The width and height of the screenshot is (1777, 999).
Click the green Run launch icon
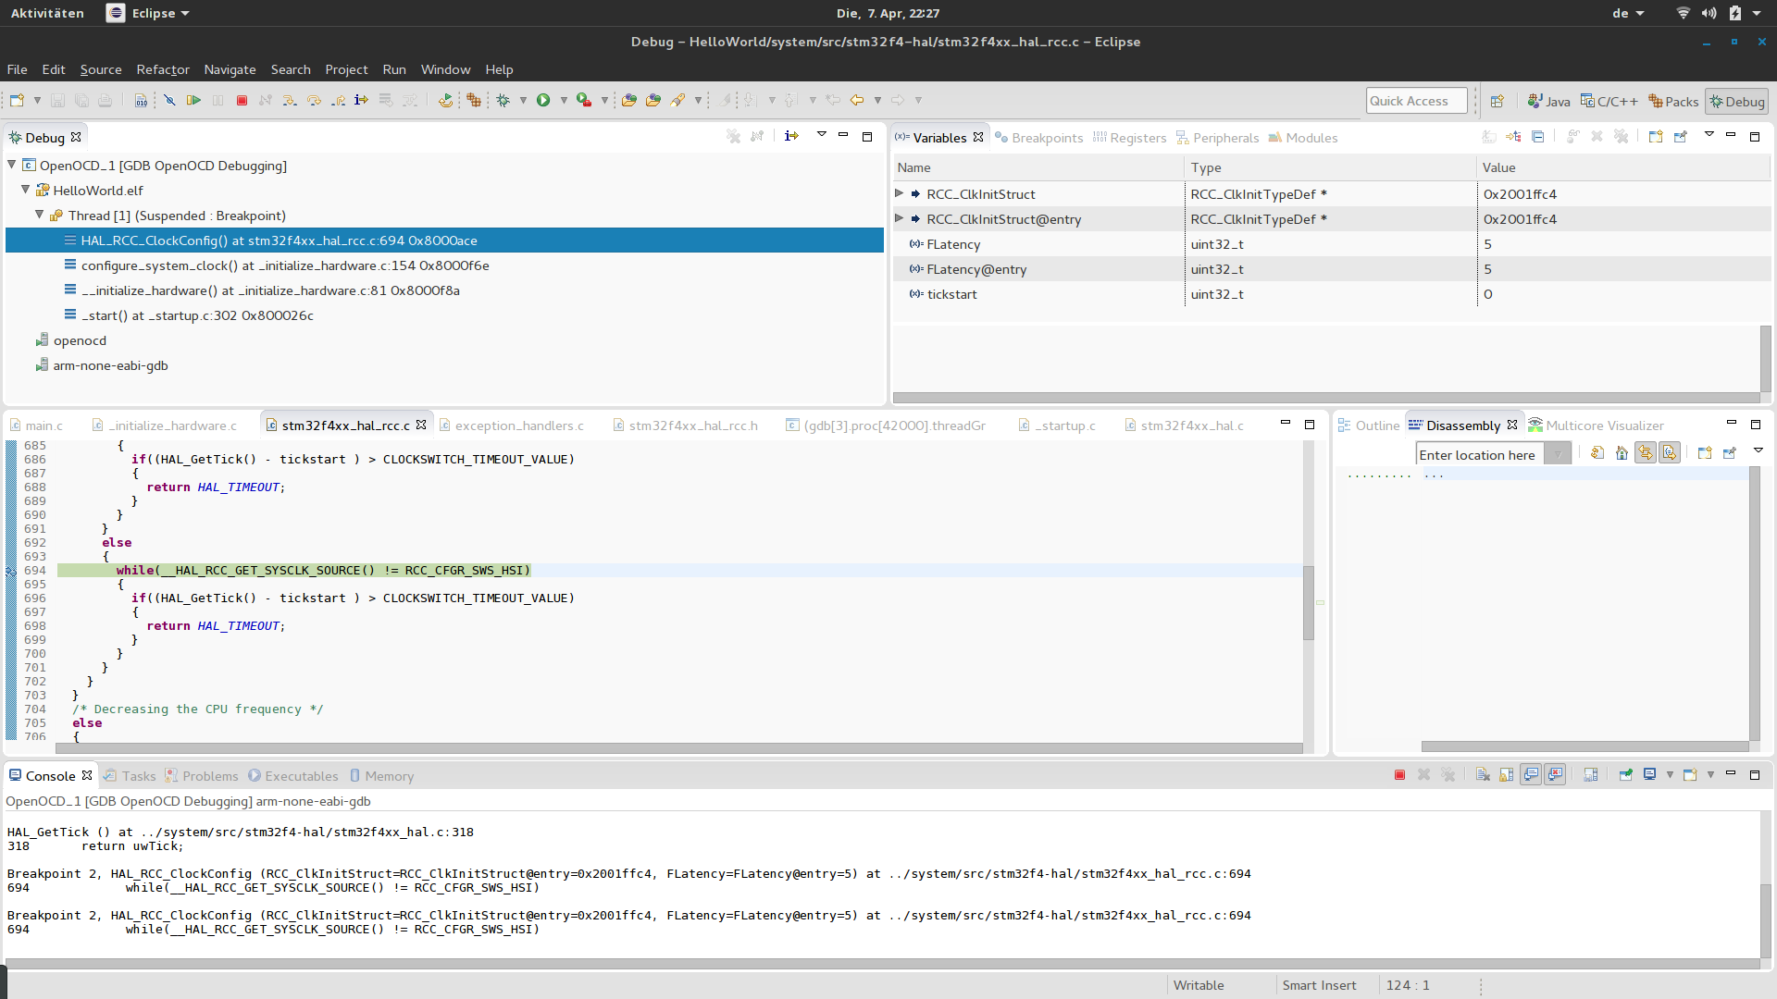pos(543,100)
